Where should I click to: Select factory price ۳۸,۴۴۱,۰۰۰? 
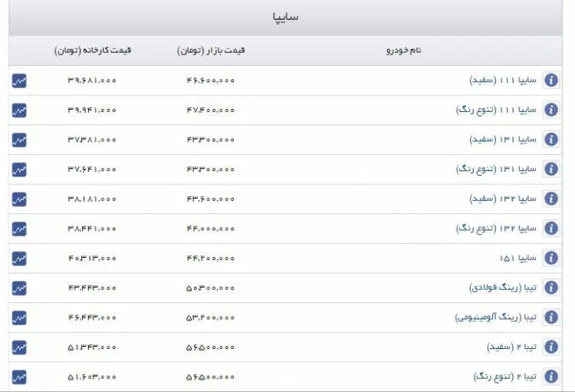tap(92, 229)
